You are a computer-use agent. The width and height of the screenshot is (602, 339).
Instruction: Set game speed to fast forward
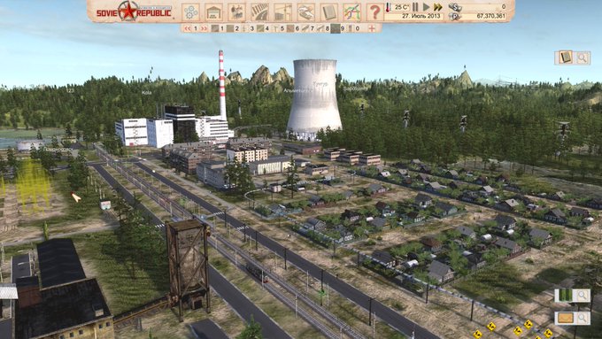coord(438,7)
